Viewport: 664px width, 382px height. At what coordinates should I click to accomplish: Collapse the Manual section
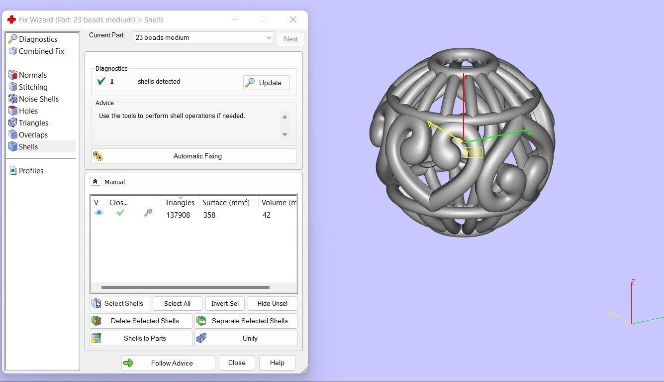[x=95, y=182]
